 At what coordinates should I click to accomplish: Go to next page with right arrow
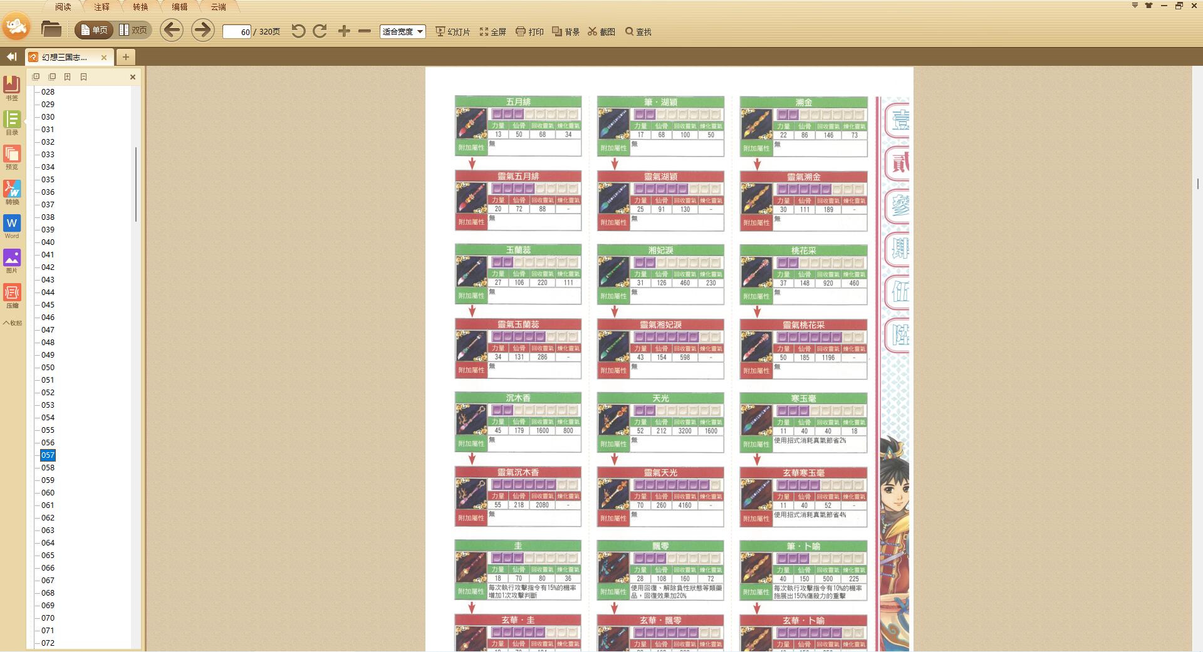coord(202,30)
